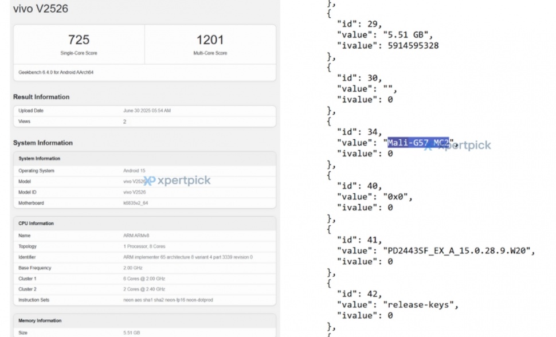Select the 'Size' row label

coord(23,333)
